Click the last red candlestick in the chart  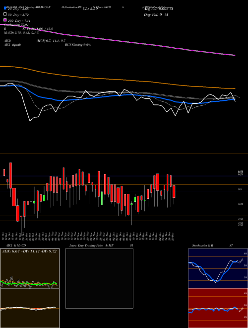pos(174,191)
